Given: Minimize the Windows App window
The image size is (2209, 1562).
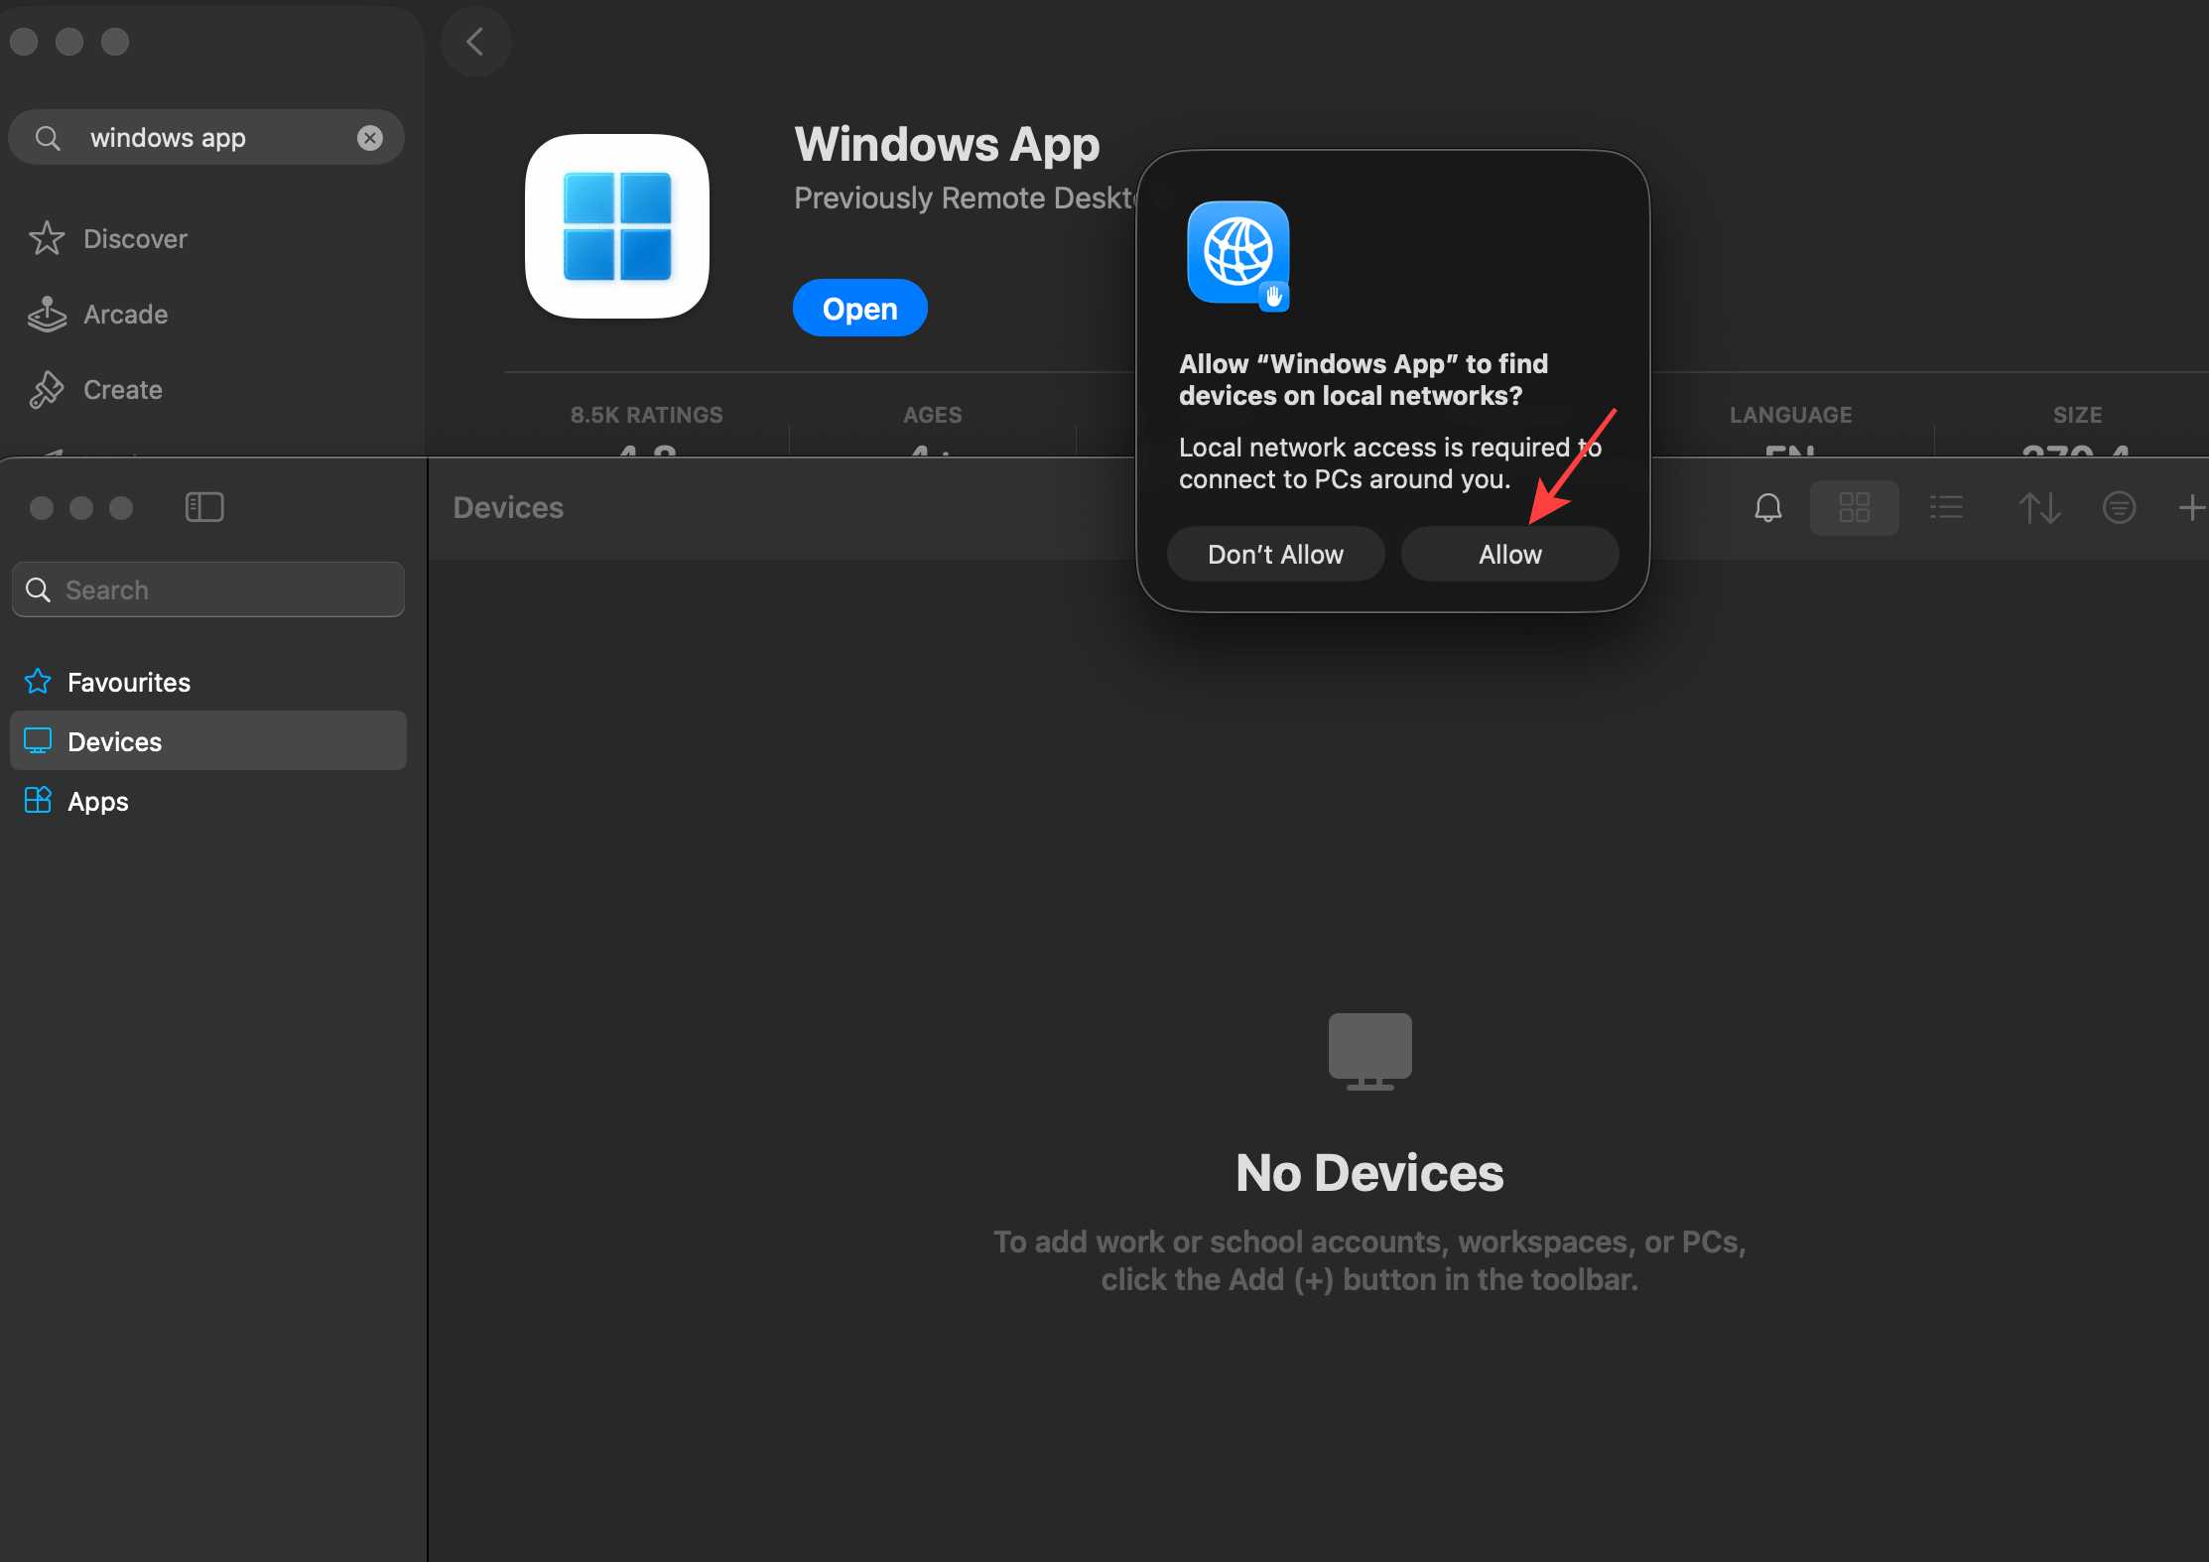Looking at the screenshot, I should [81, 508].
